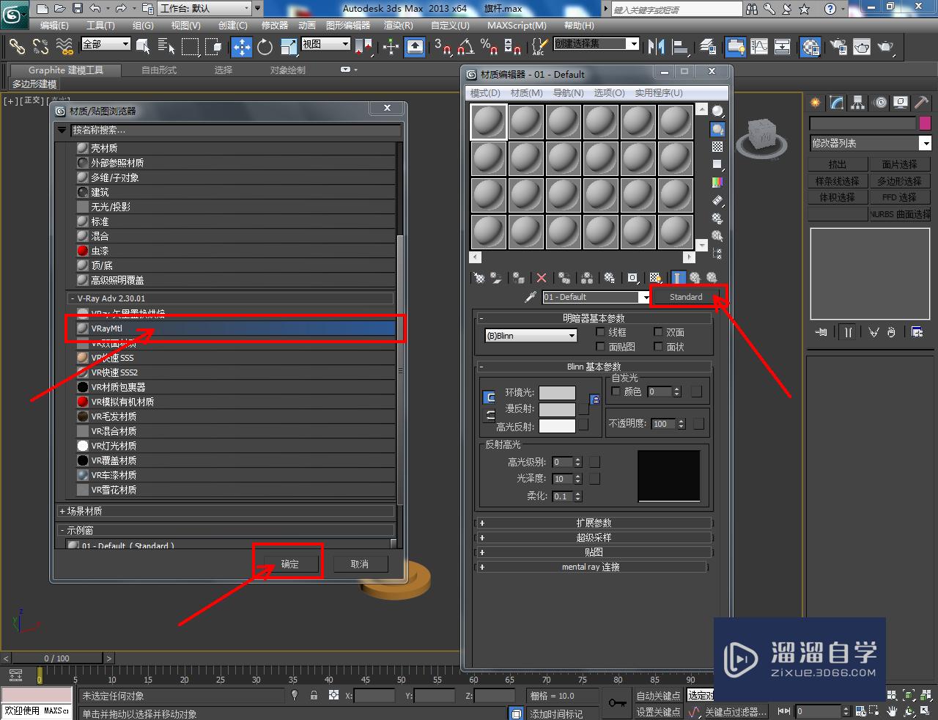Toggle Show End Result icon

click(x=678, y=278)
